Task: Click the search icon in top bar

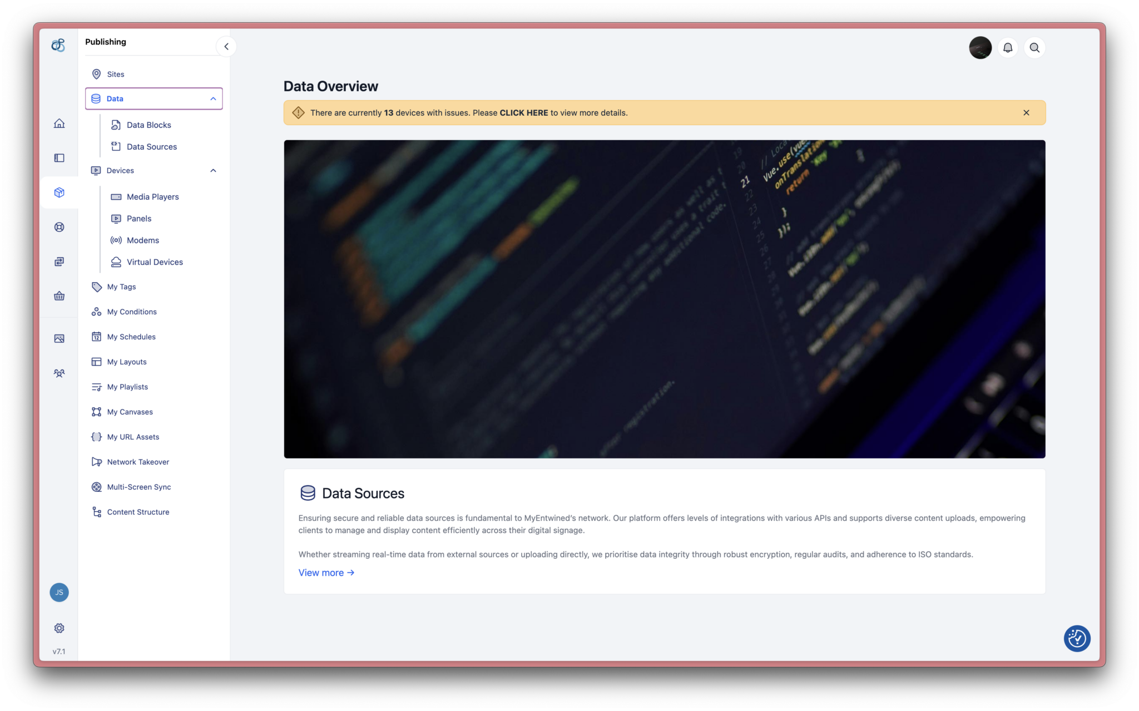Action: click(x=1035, y=47)
